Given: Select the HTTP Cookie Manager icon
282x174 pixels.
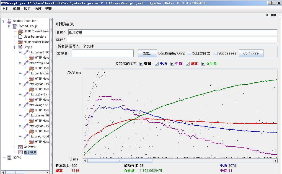Looking at the screenshot, I should point(20,31).
